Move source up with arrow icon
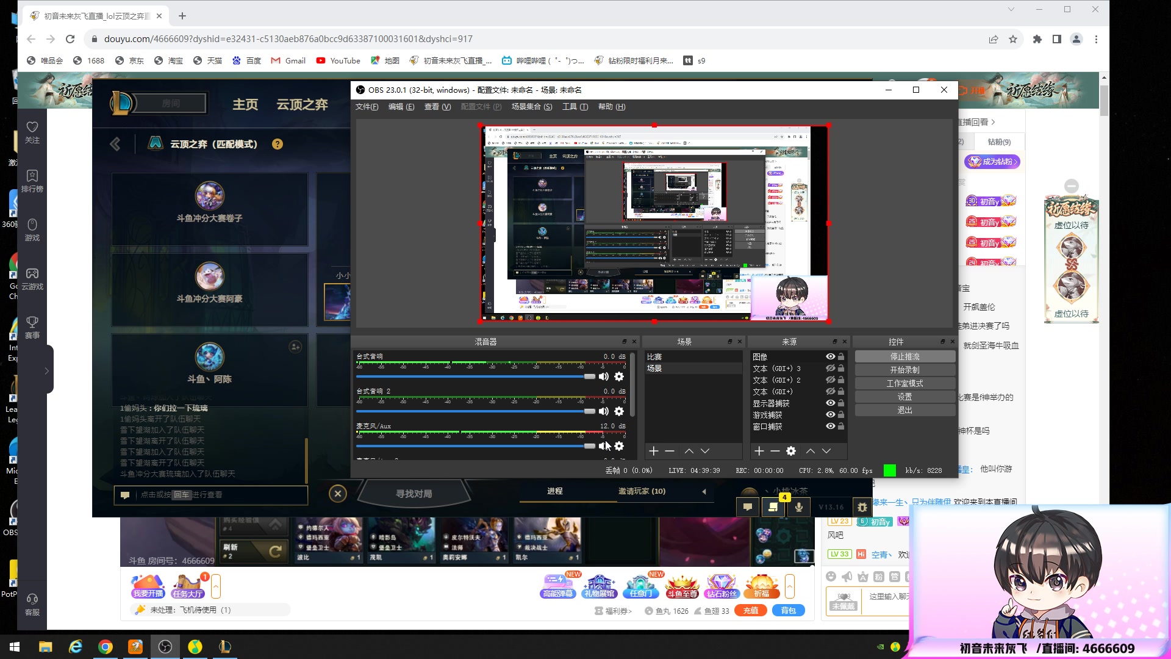The width and height of the screenshot is (1171, 659). coord(810,451)
